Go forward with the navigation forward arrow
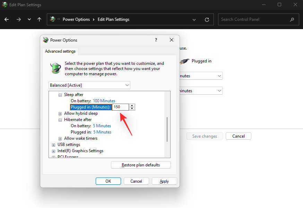 [19, 19]
